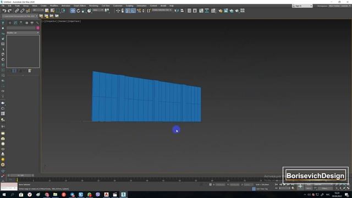Toggle Window/Crossing selection mode
The width and height of the screenshot is (352, 198).
63,10
